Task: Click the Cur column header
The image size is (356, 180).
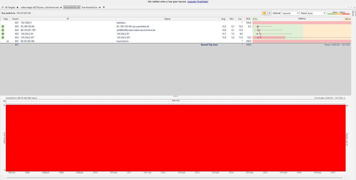Action: pos(240,19)
